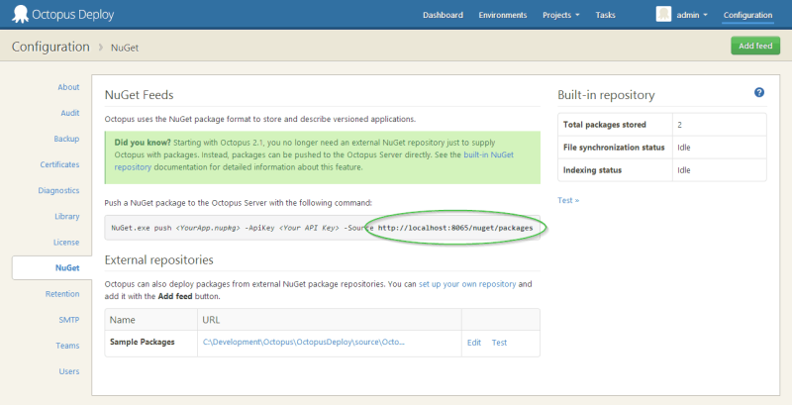Open the admin user dropdown
This screenshot has width=792, height=405.
(x=692, y=15)
